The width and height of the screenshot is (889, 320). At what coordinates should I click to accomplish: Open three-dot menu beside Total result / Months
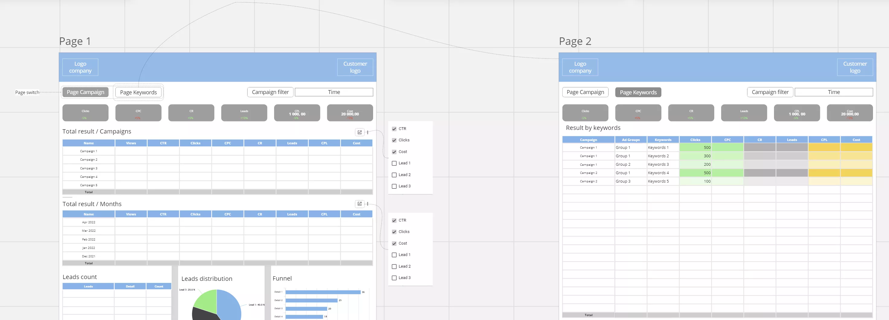[x=368, y=204]
